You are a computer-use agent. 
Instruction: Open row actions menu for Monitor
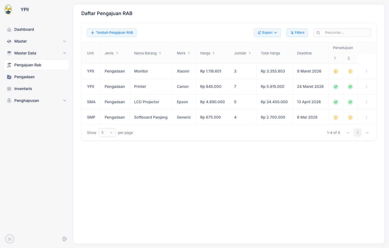pyautogui.click(x=367, y=71)
